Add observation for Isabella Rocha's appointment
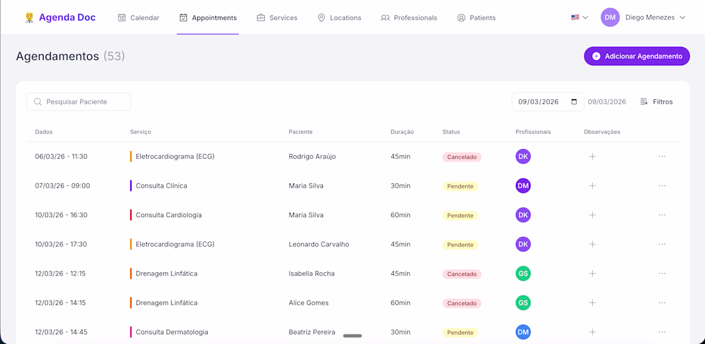This screenshot has height=344, width=705. [x=592, y=274]
